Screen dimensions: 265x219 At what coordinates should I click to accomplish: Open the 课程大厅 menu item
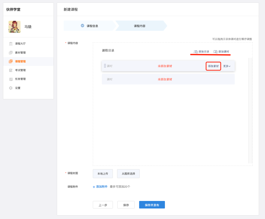click(x=28, y=44)
